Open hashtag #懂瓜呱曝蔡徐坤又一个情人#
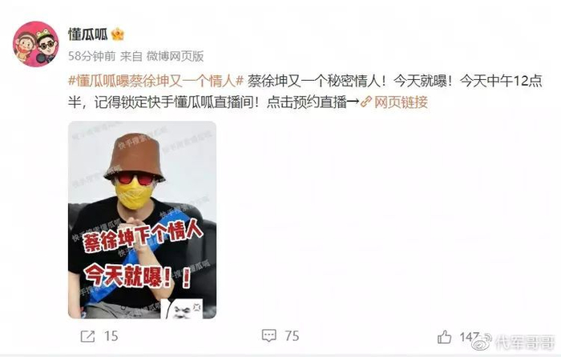 (x=156, y=82)
